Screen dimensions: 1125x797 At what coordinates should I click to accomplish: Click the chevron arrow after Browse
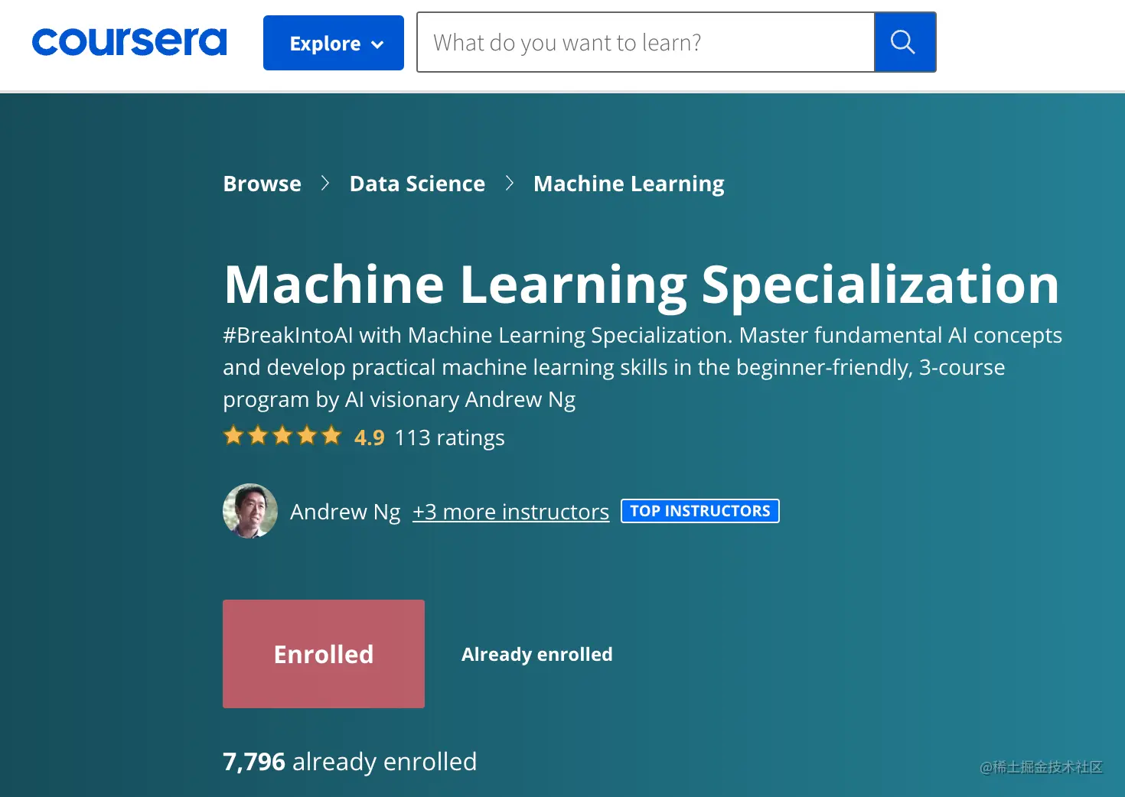(325, 184)
